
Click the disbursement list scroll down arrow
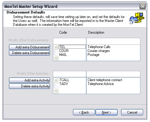click(x=56, y=58)
